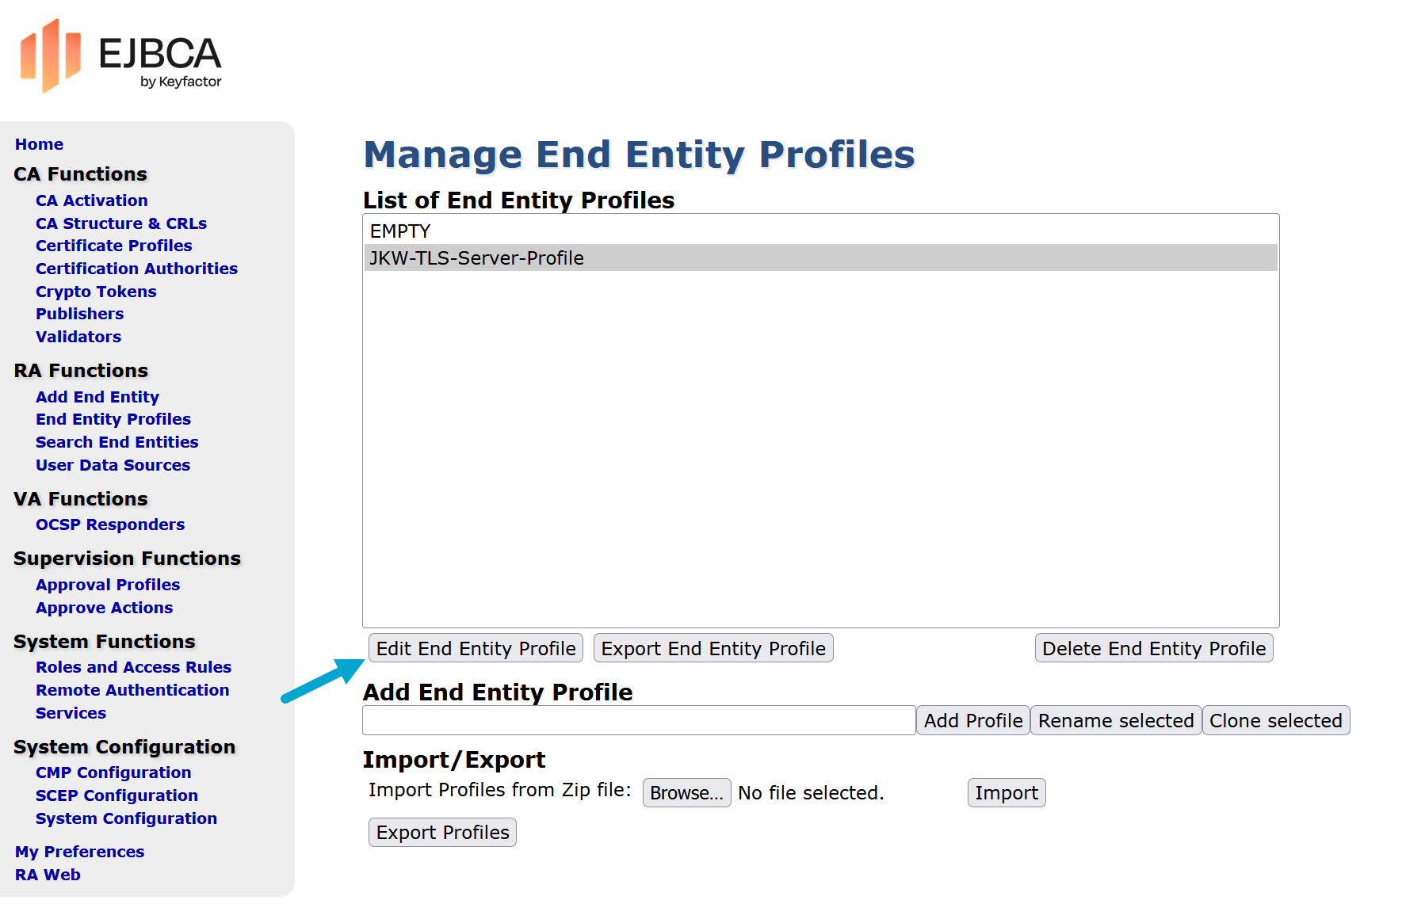Viewport: 1425px width, 904px height.
Task: Open Roles and Access Rules
Action: 133,666
